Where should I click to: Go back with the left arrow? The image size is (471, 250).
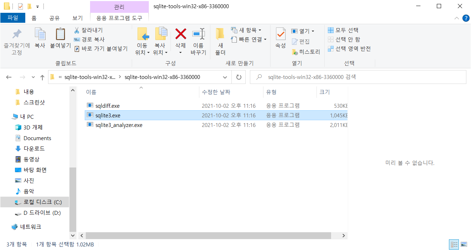pos(9,77)
